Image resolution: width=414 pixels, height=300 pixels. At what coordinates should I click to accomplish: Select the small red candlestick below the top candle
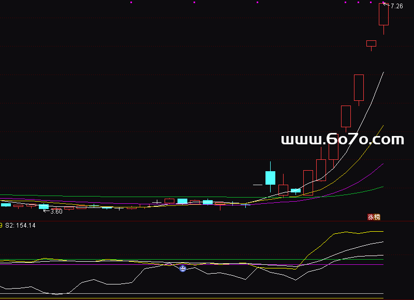371,43
